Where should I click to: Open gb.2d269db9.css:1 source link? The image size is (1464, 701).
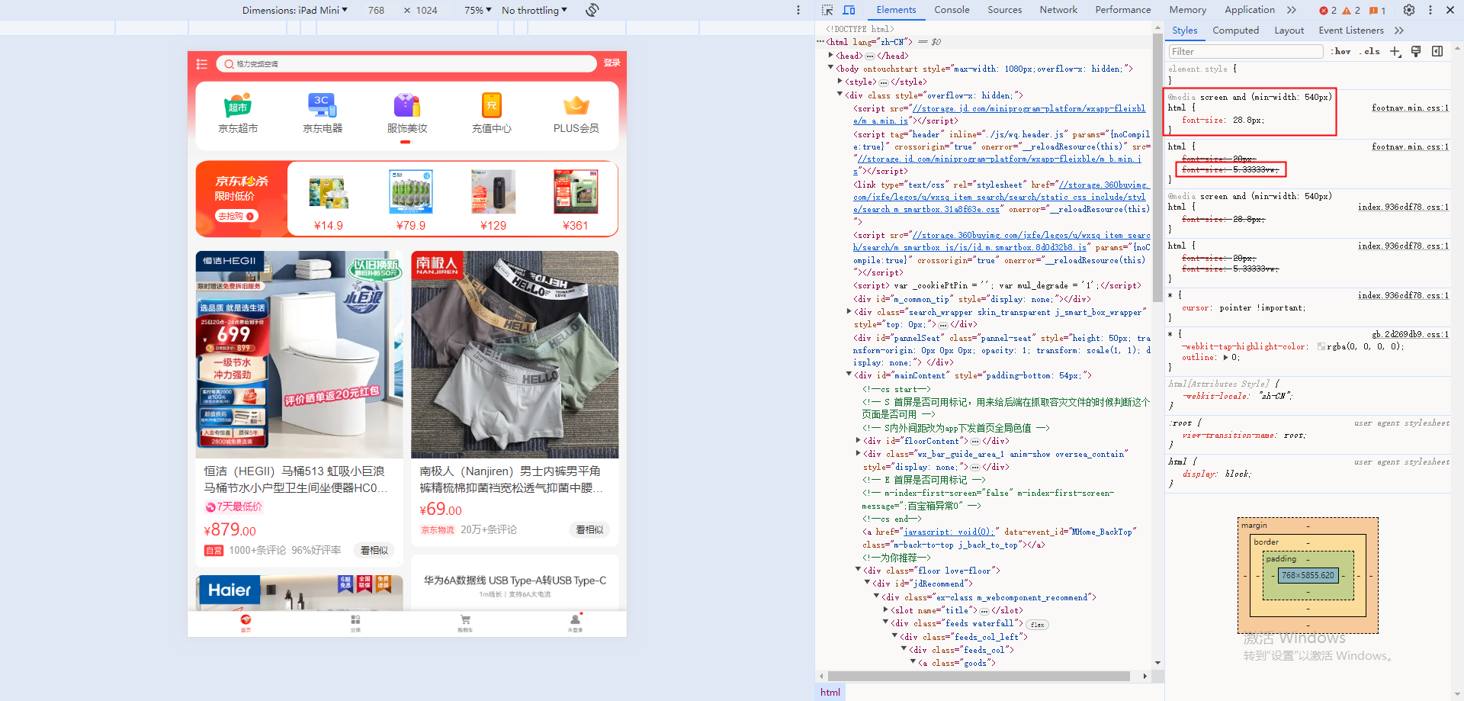tap(1410, 334)
